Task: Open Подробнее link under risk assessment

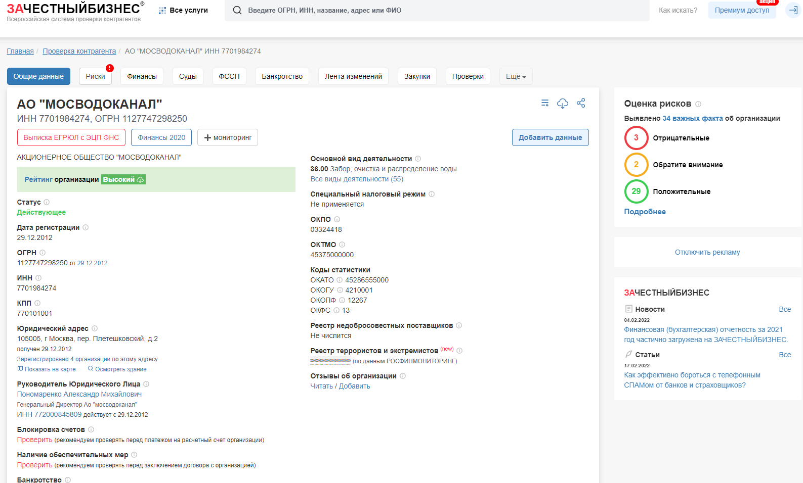Action: tap(645, 212)
